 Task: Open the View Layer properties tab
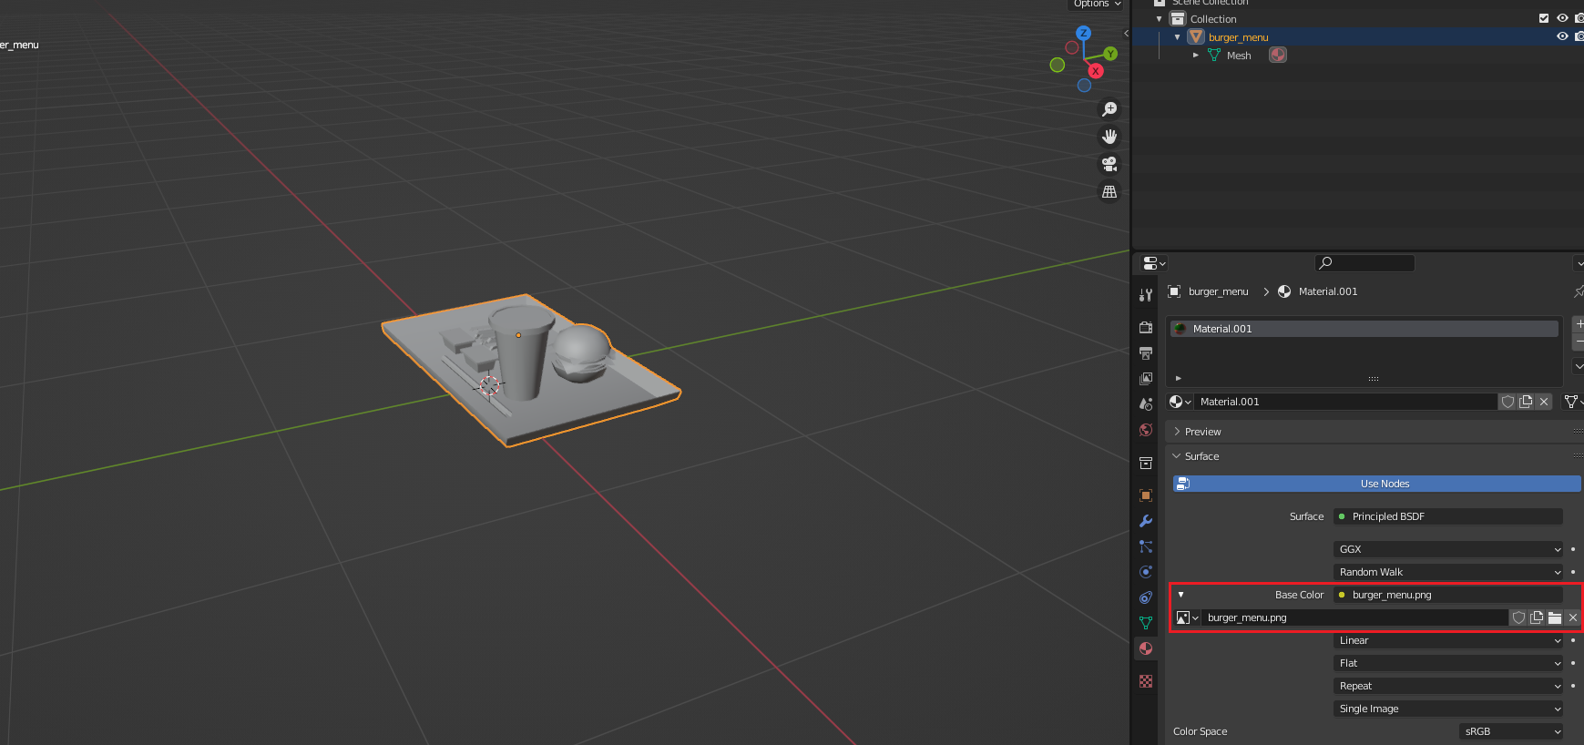pyautogui.click(x=1146, y=378)
